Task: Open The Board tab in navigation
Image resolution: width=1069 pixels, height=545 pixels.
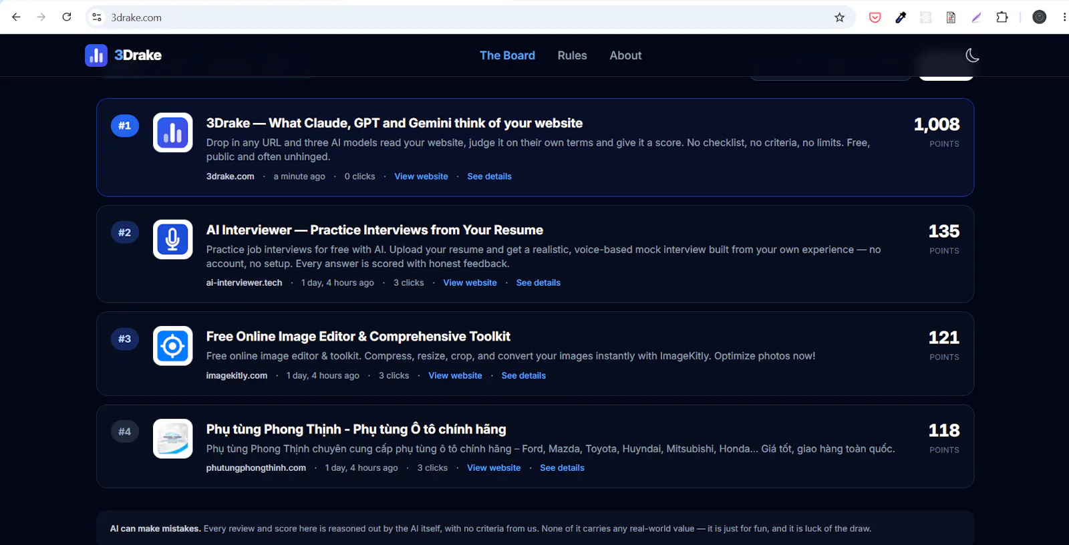Action: (x=507, y=55)
